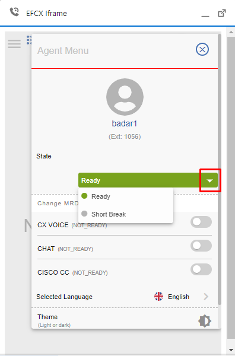Click the Agent Menu vertical scrollbar

[220, 169]
